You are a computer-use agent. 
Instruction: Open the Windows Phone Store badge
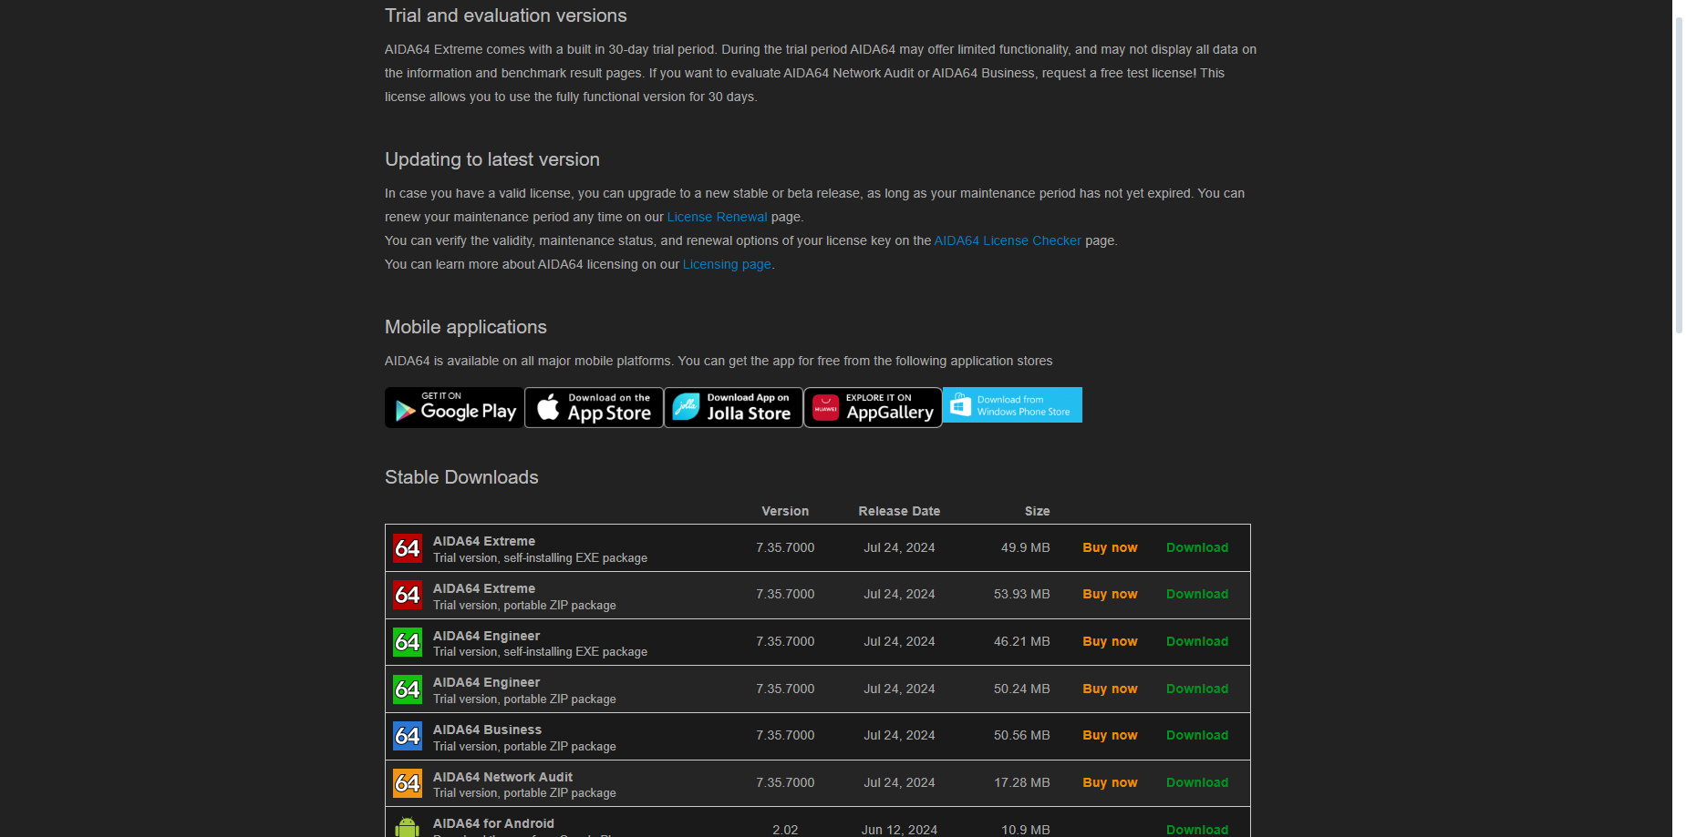coord(1012,405)
